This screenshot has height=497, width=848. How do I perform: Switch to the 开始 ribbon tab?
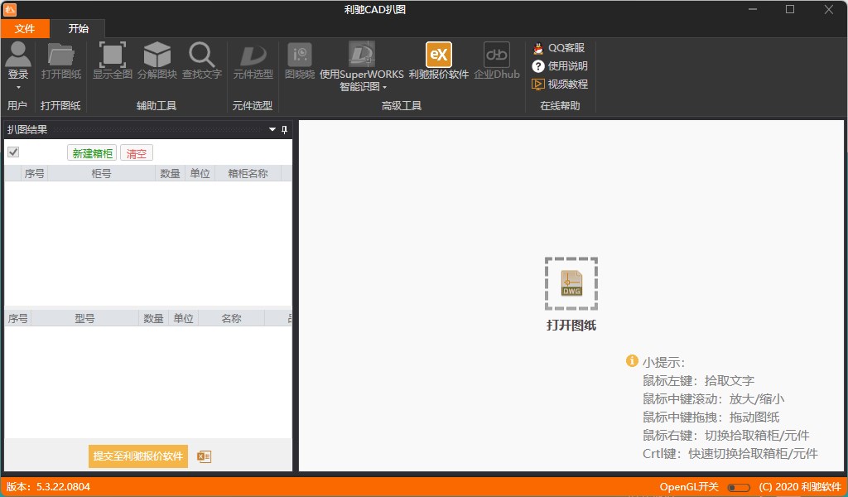coord(79,28)
